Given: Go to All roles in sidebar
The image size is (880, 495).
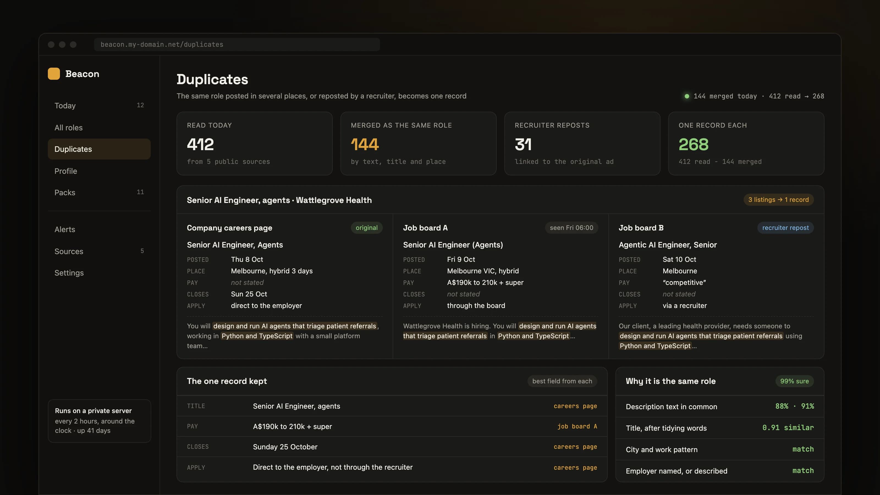Looking at the screenshot, I should point(99,127).
